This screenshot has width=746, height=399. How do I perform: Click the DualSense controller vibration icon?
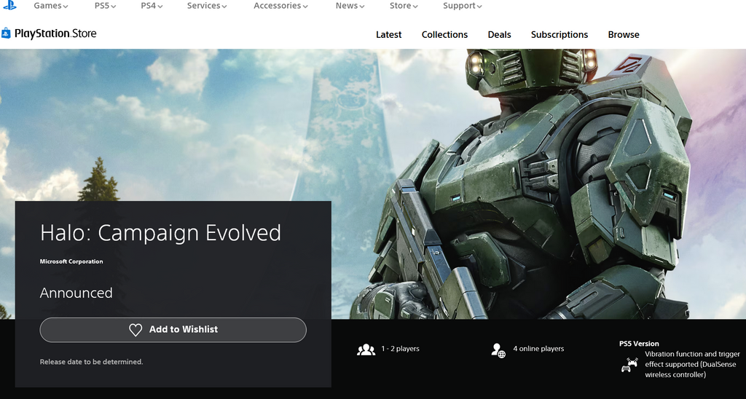(630, 365)
